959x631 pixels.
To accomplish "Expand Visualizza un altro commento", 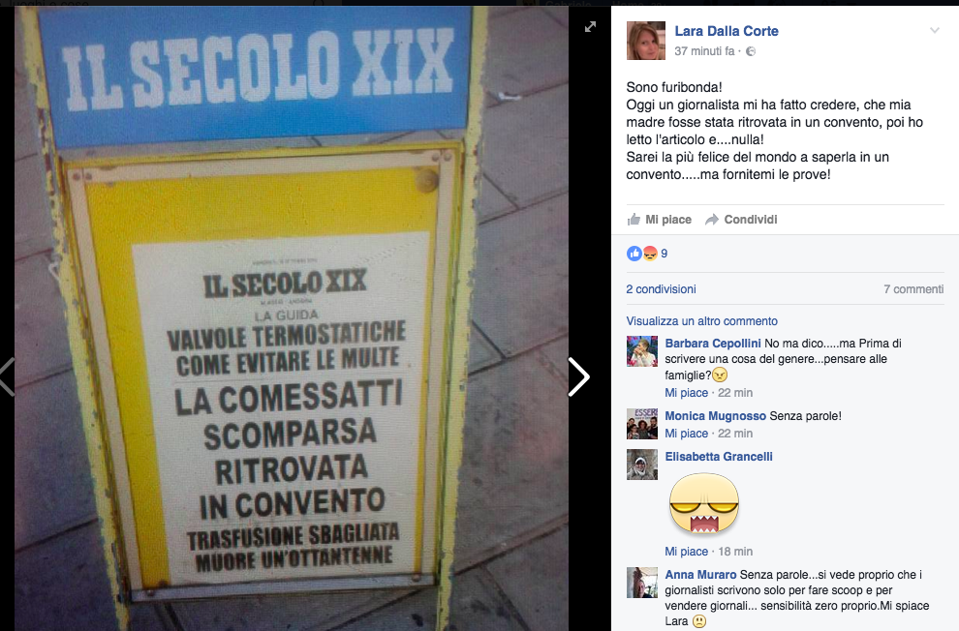I will (x=702, y=320).
